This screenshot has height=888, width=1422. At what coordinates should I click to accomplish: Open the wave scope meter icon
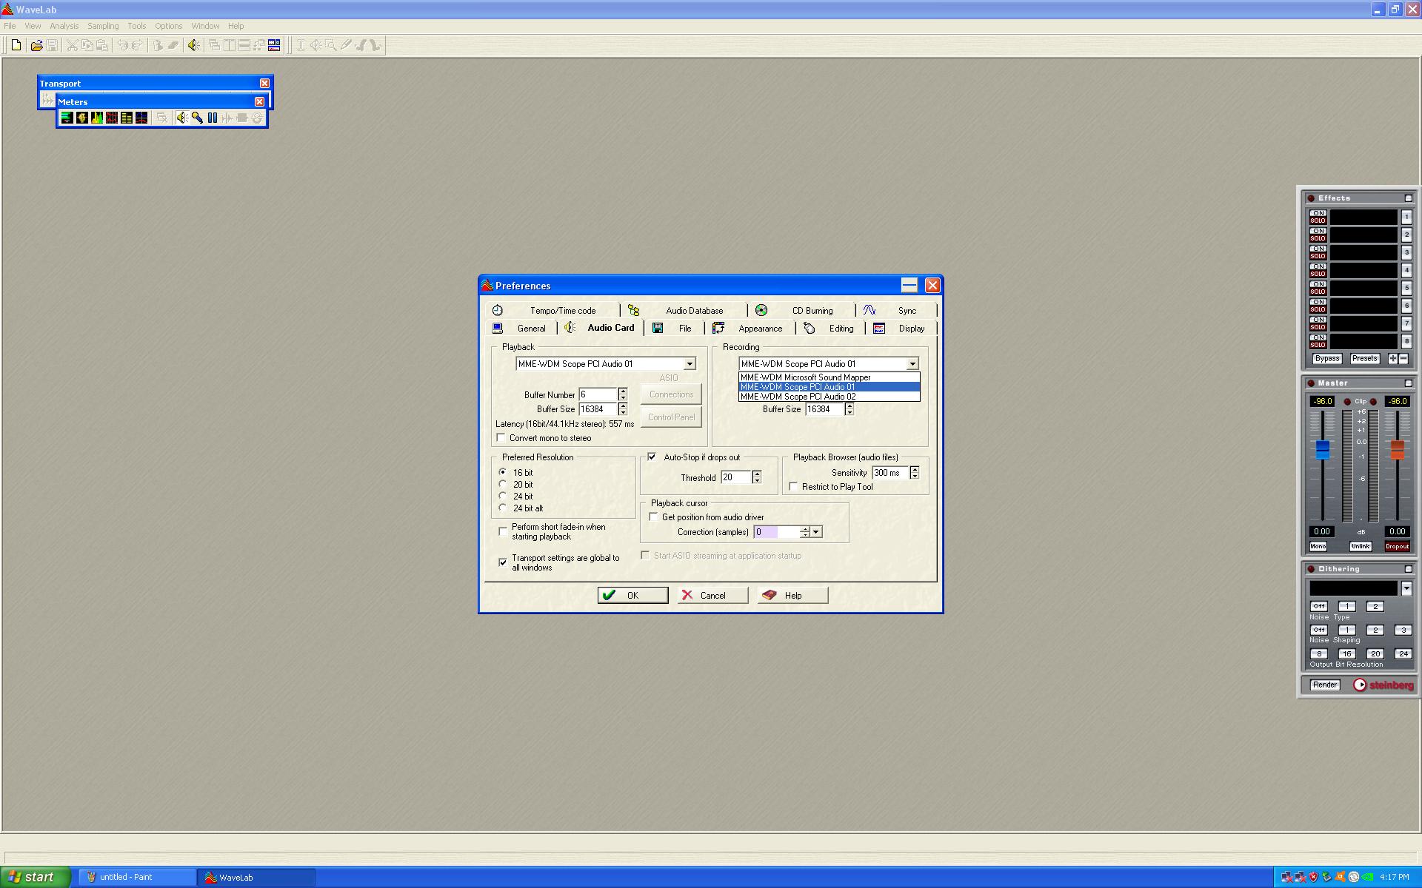[x=141, y=118]
